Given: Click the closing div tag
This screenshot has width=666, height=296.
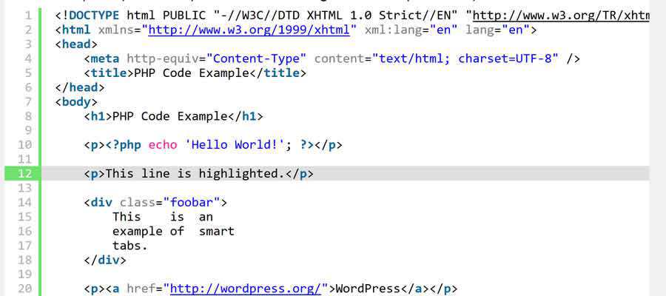Looking at the screenshot, I should (105, 260).
